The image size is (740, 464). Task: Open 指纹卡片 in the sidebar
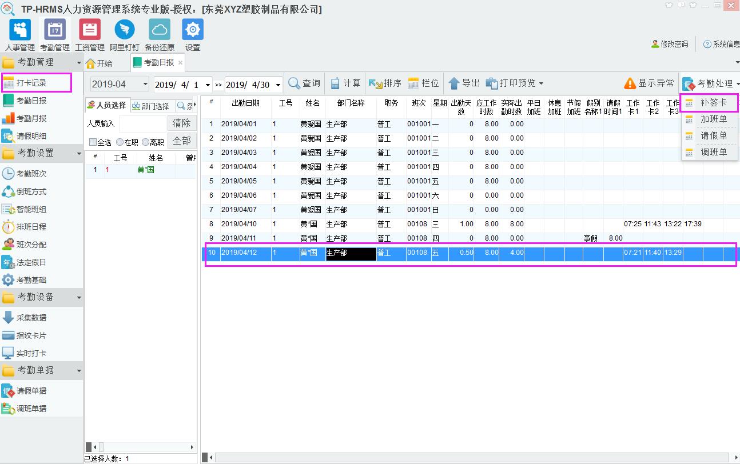click(x=31, y=335)
